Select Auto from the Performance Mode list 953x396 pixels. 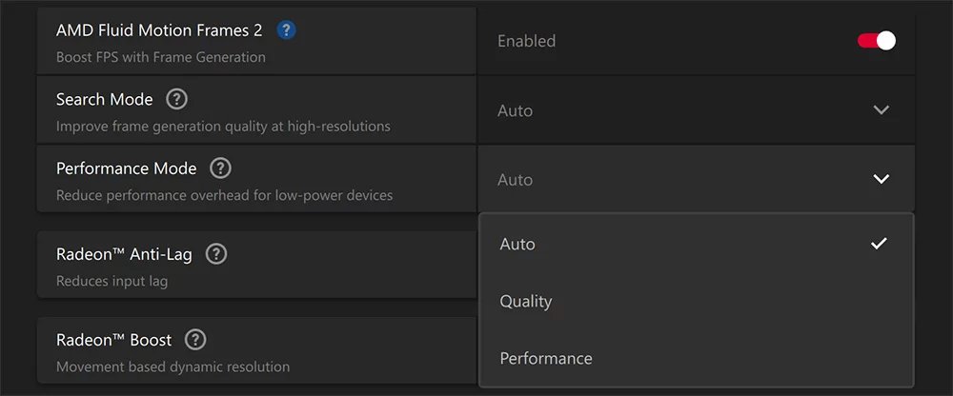tap(518, 245)
